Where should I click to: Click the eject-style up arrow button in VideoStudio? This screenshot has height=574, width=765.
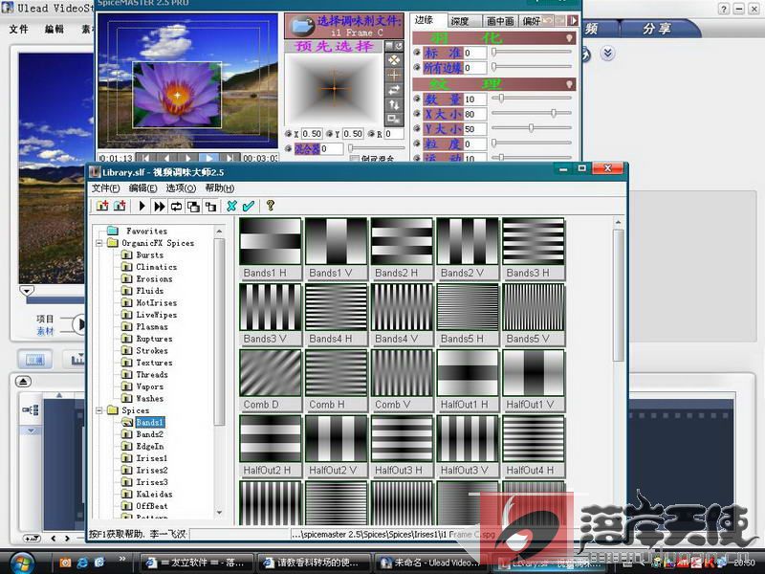23,381
